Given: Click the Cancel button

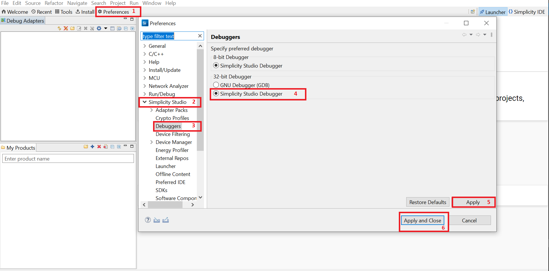Looking at the screenshot, I should pos(469,220).
